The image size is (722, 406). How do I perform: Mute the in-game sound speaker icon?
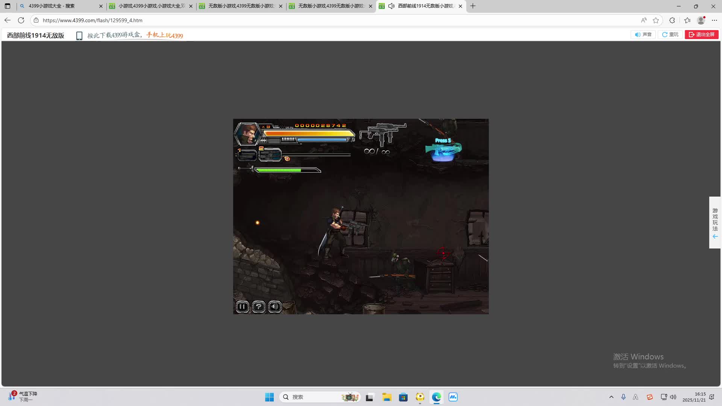tap(275, 307)
